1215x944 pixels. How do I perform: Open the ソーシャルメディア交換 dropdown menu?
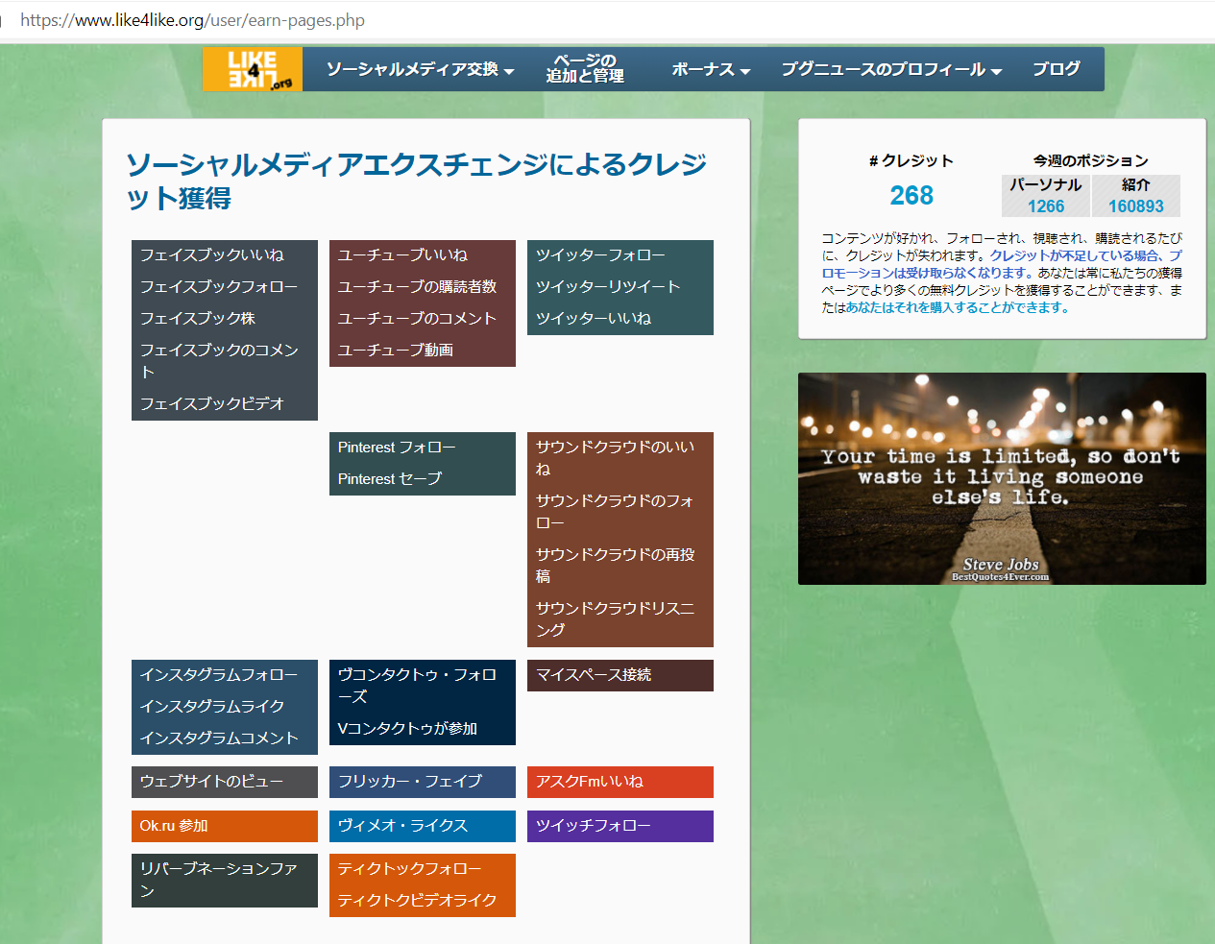point(420,69)
